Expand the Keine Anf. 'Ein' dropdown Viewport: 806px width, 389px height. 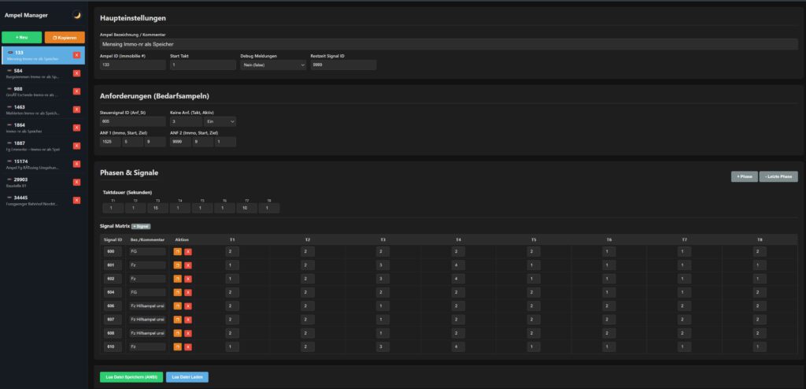tap(220, 121)
